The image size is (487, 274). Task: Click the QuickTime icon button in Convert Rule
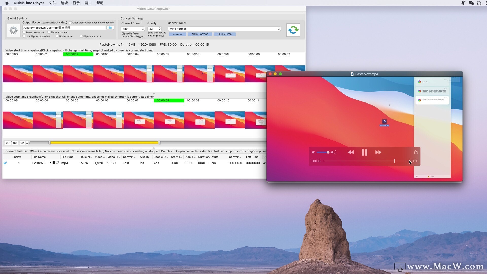point(224,34)
